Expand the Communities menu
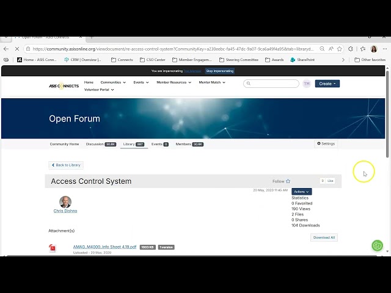 point(113,82)
